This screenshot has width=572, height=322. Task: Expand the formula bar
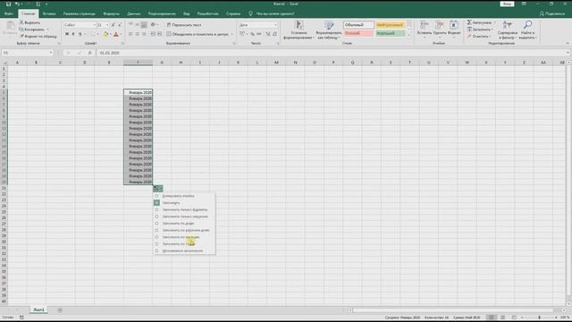(568, 53)
